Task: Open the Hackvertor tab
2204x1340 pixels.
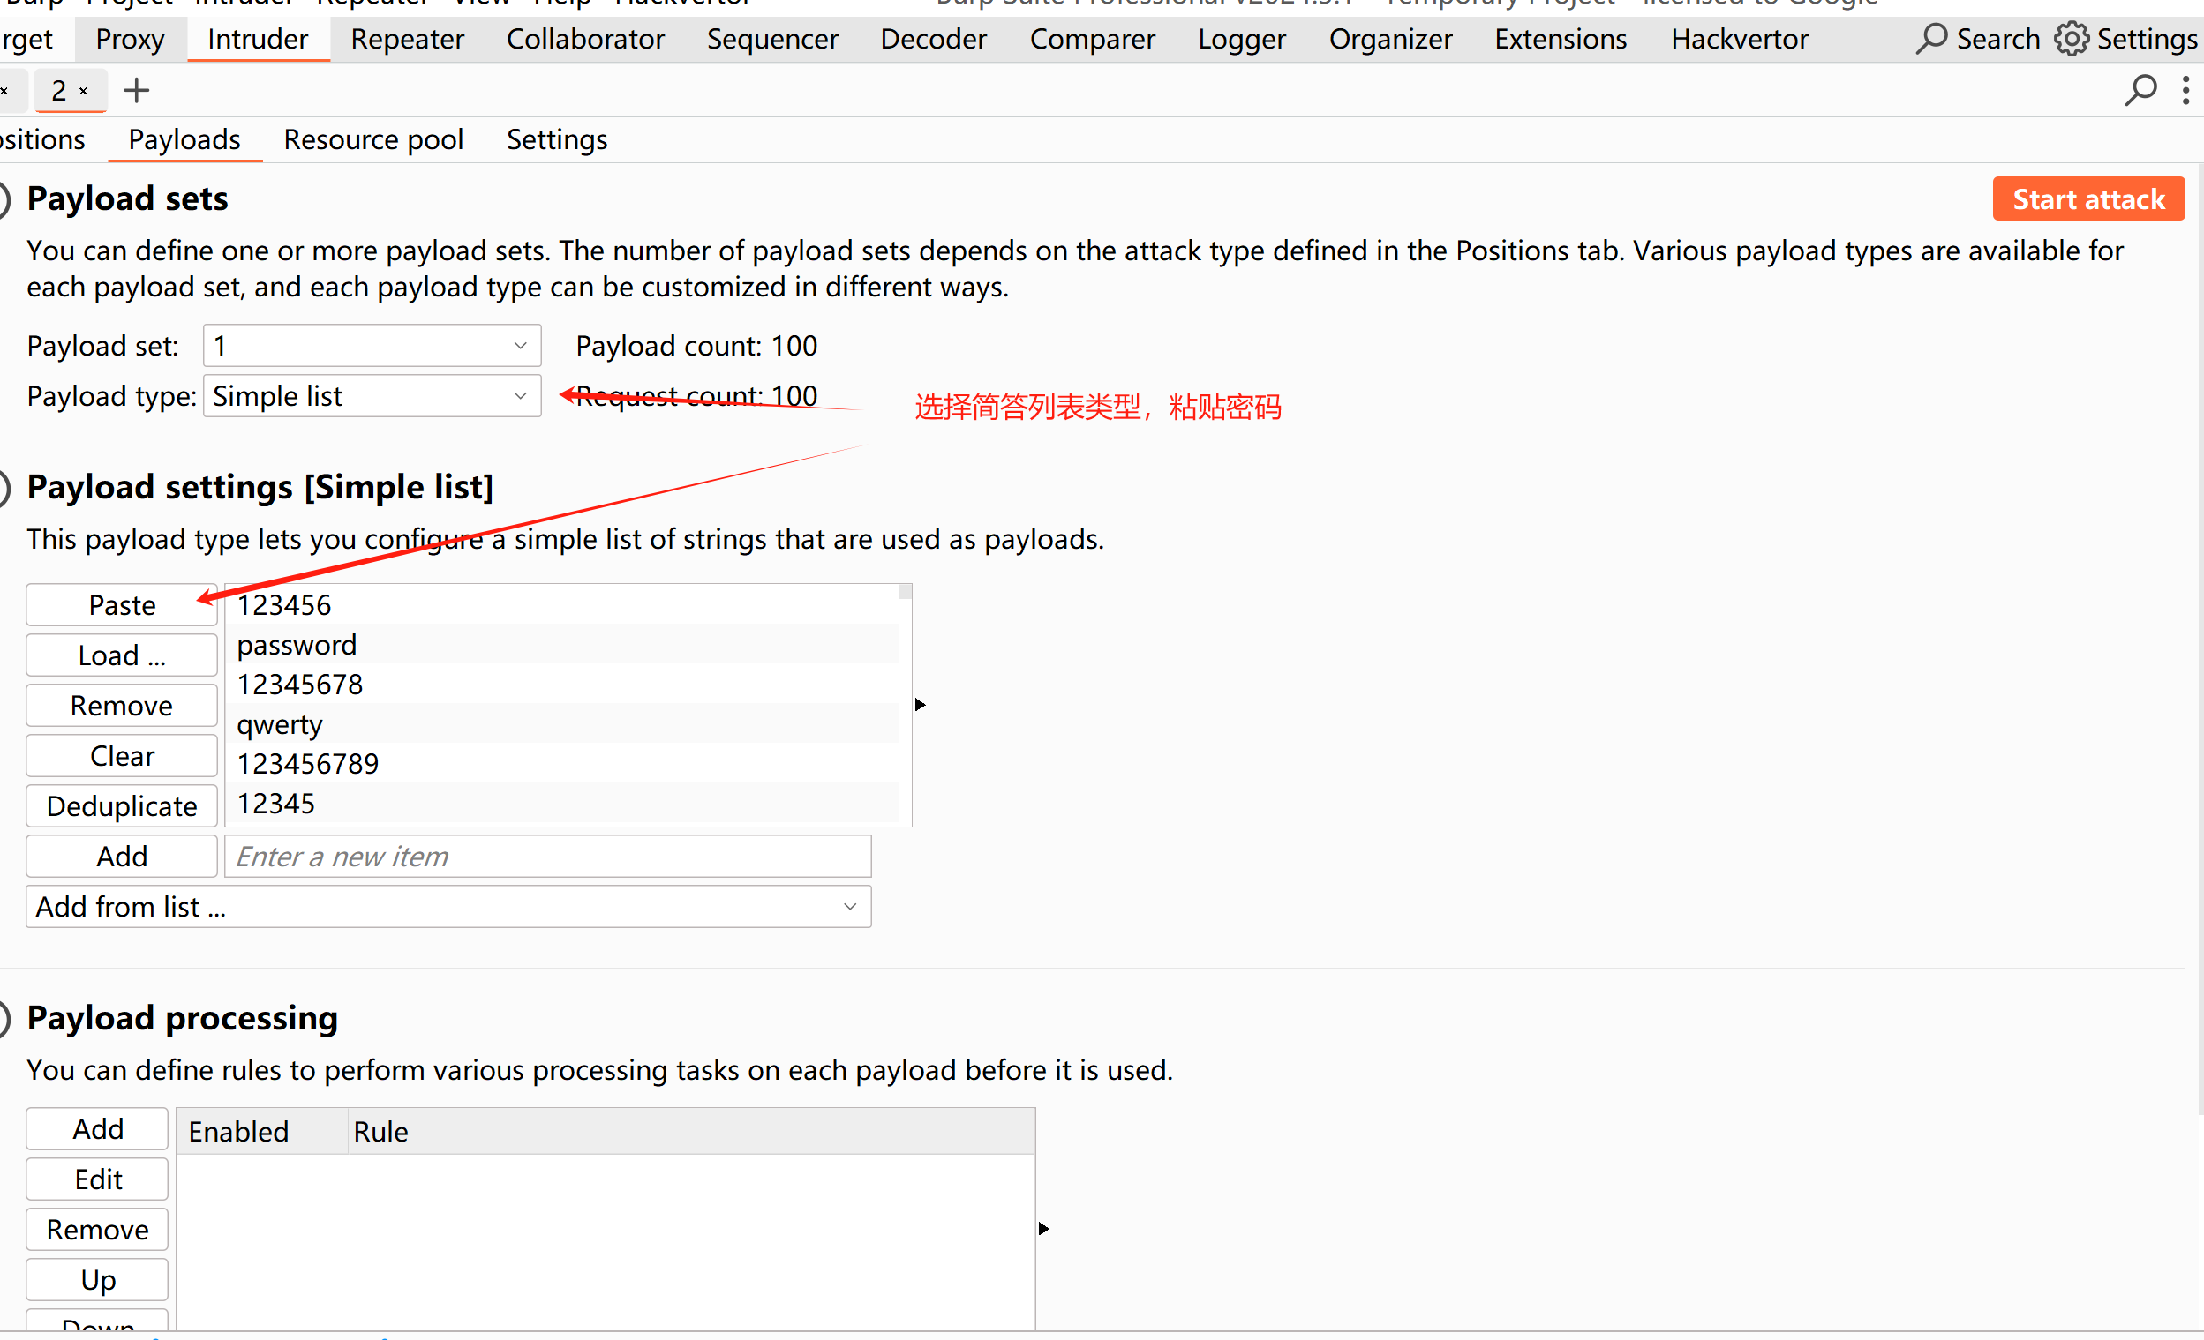Action: tap(1739, 40)
